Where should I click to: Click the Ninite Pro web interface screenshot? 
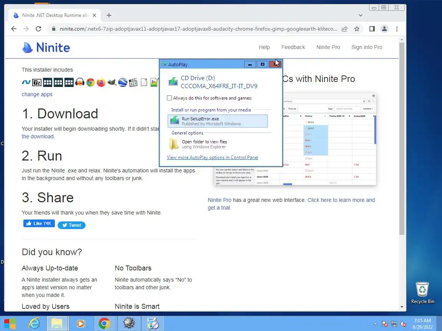[x=329, y=139]
